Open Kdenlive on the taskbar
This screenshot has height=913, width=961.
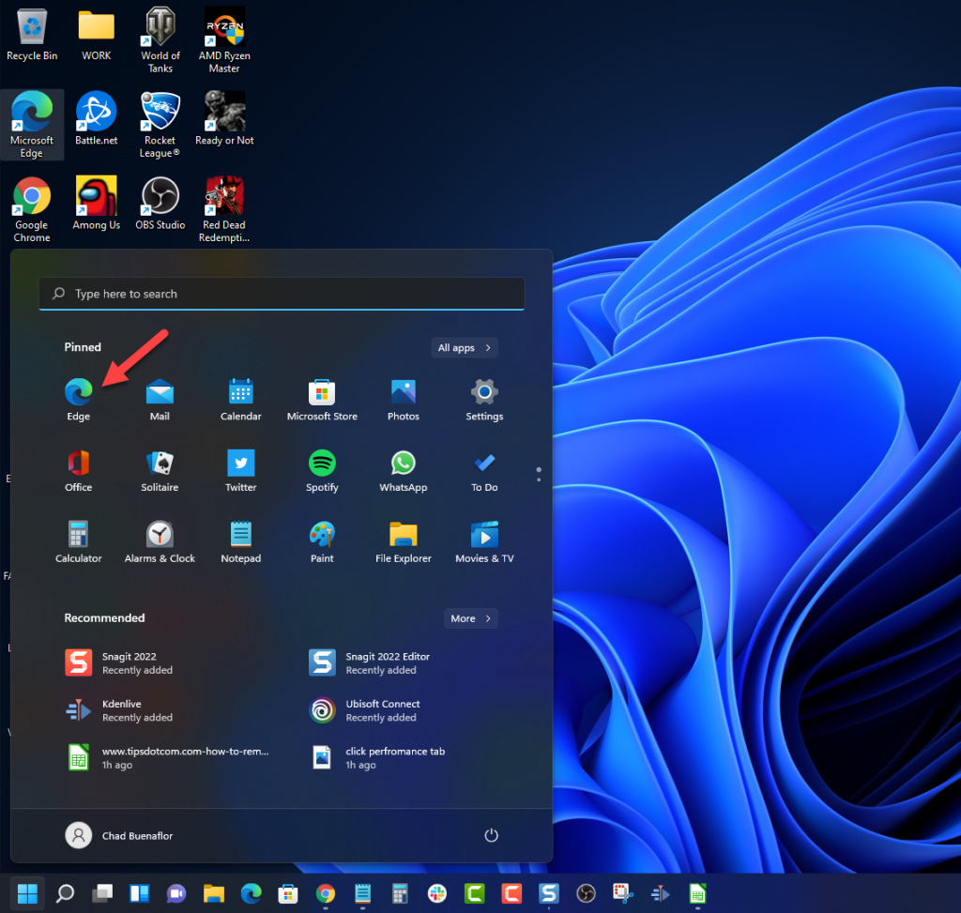(x=660, y=894)
